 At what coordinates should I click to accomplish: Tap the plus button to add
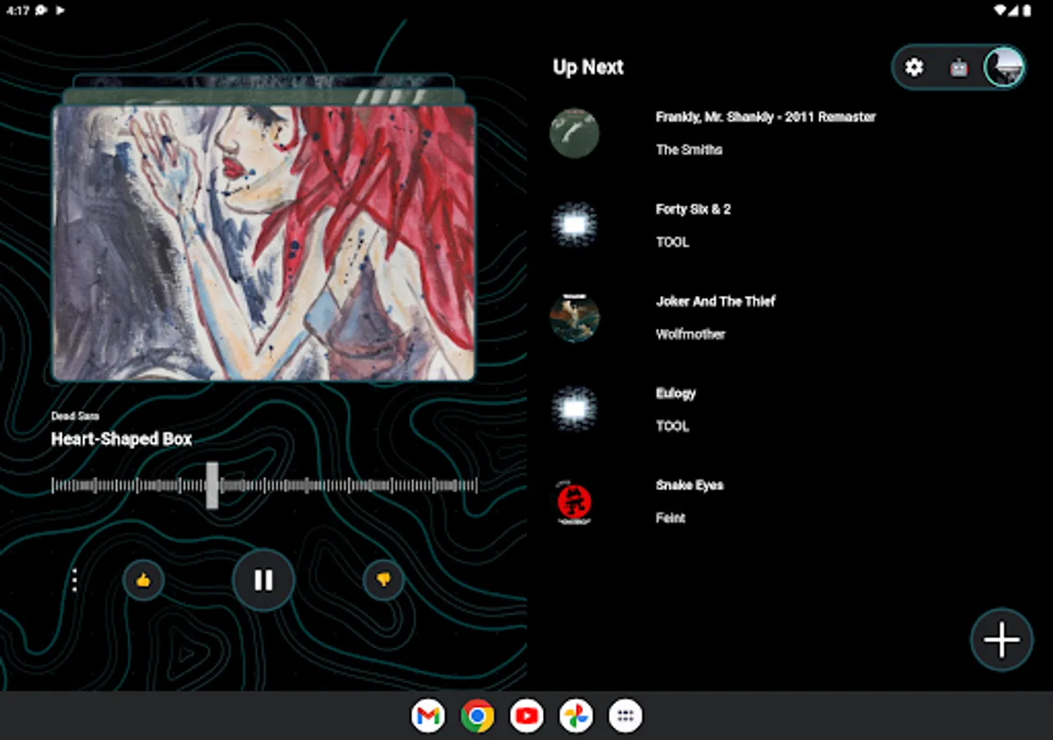[x=1002, y=640]
